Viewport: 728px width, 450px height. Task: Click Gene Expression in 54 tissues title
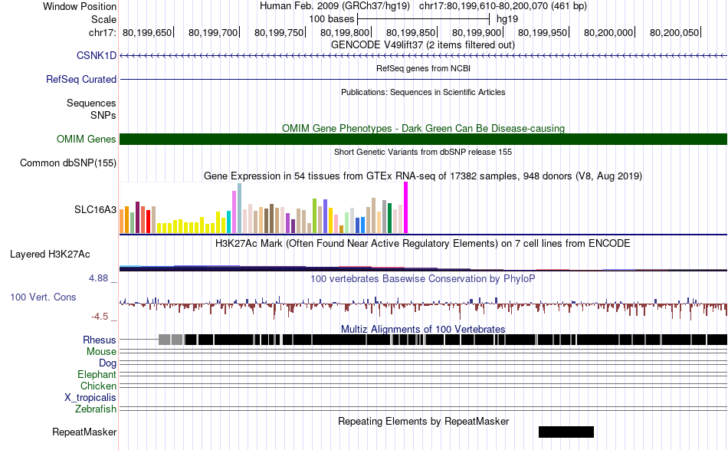coord(423,176)
